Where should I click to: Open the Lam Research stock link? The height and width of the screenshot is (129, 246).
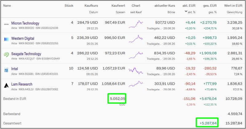(x=22, y=84)
